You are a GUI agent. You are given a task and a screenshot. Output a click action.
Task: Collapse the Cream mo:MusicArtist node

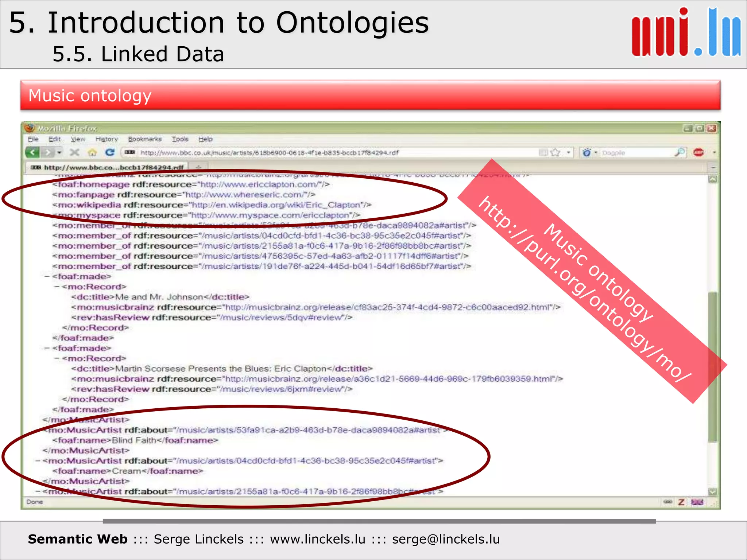point(38,461)
